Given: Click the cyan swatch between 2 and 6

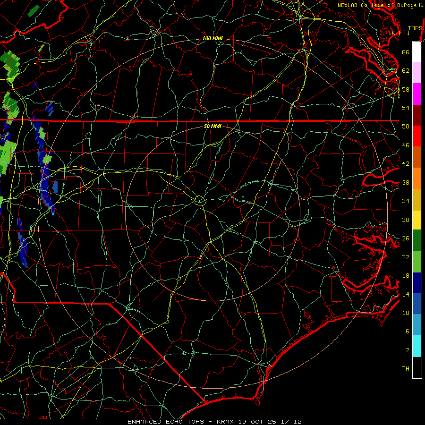Looking at the screenshot, I should (417, 346).
